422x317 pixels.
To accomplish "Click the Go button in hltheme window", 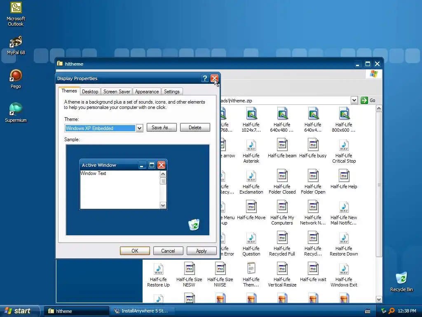I will coord(368,101).
